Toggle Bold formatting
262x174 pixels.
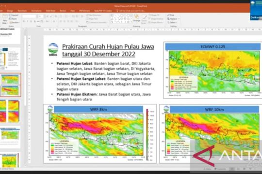(x=24, y=21)
